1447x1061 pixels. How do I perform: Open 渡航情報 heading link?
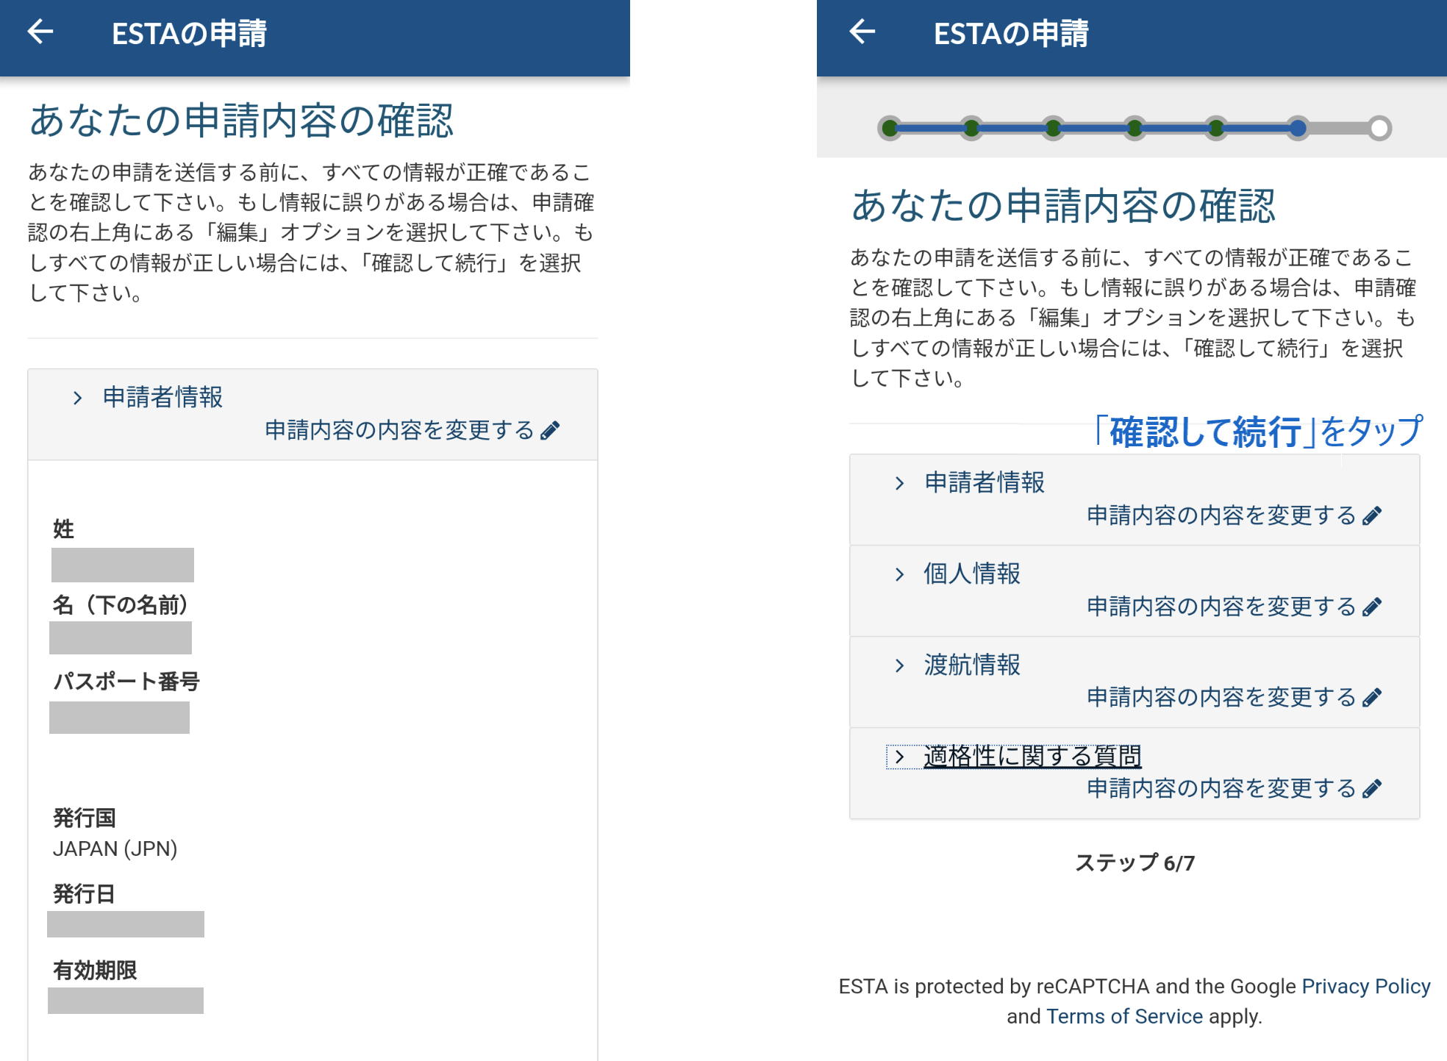[x=972, y=665]
